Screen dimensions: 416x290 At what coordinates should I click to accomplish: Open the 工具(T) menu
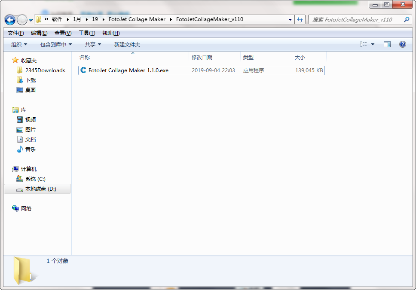pyautogui.click(x=87, y=33)
